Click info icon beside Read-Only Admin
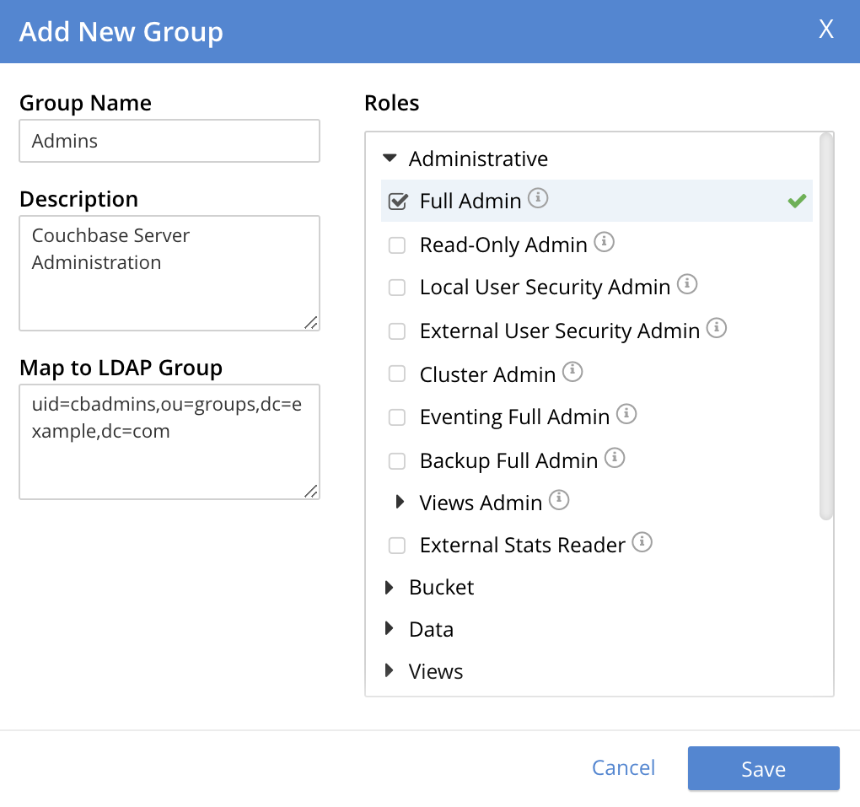This screenshot has height=807, width=860. 604,243
